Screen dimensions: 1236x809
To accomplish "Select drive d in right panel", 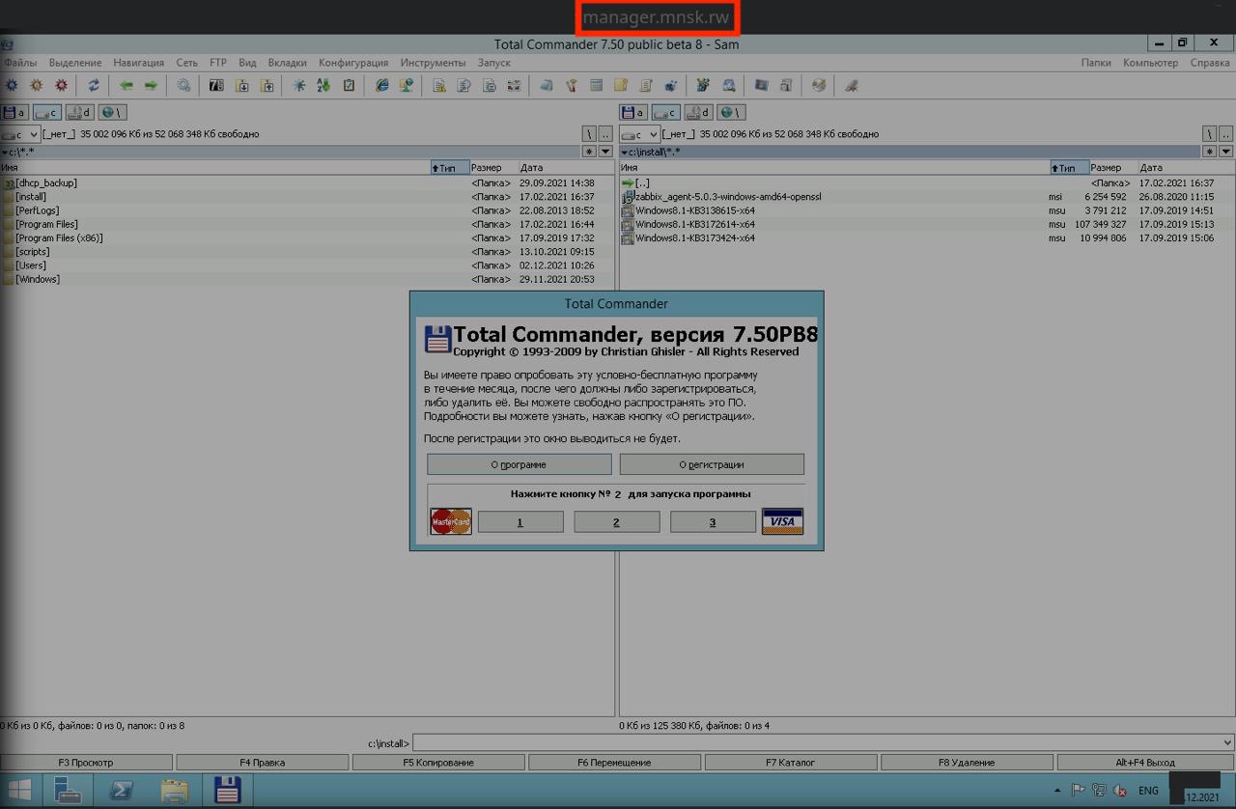I will click(698, 113).
